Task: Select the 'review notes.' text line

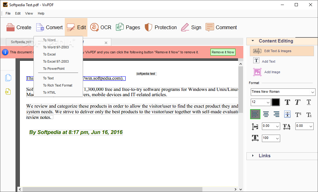Action: pyautogui.click(x=40, y=117)
